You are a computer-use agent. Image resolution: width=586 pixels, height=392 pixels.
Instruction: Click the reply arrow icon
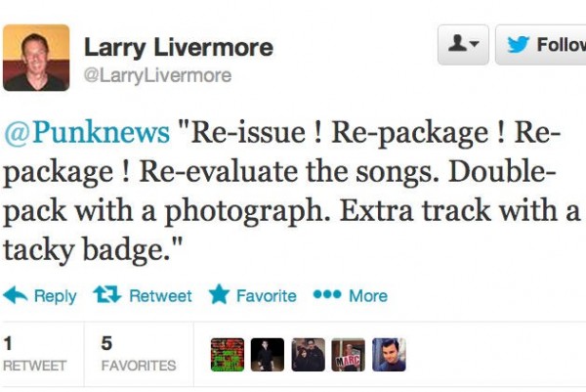click(x=16, y=295)
